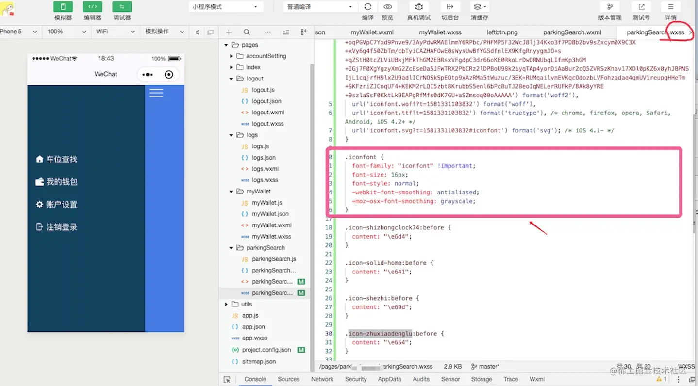The width and height of the screenshot is (698, 386).
Task: Toggle the simulator panel button
Action: point(63,7)
